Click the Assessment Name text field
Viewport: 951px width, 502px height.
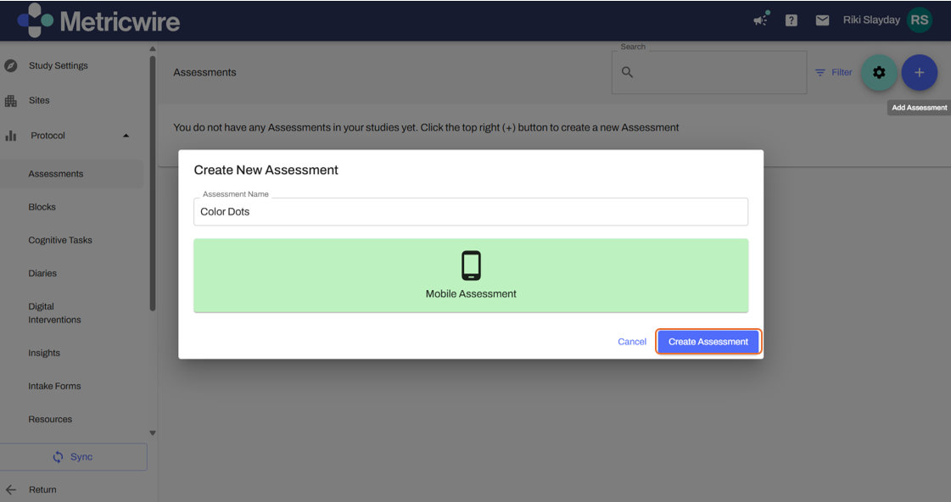[471, 212]
